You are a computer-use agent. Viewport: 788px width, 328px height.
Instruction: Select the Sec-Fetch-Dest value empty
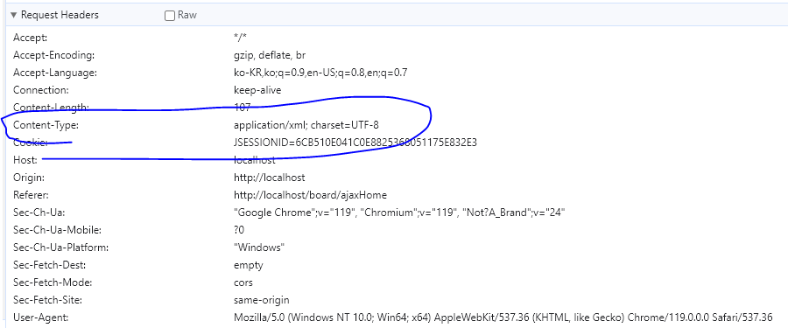tap(249, 265)
